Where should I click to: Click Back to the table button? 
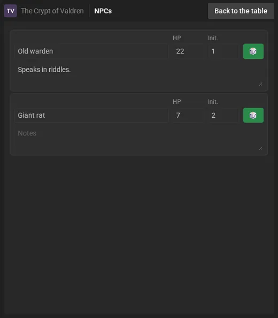[241, 11]
